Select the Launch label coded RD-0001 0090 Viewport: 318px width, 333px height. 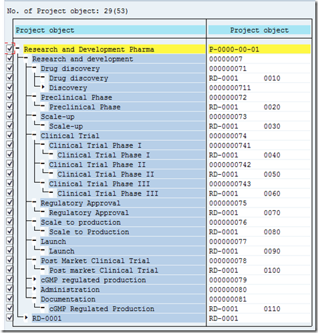(61, 251)
